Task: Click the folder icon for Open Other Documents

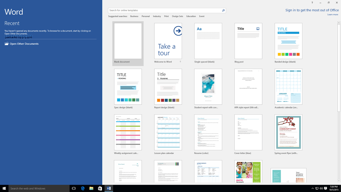Action: (7, 44)
